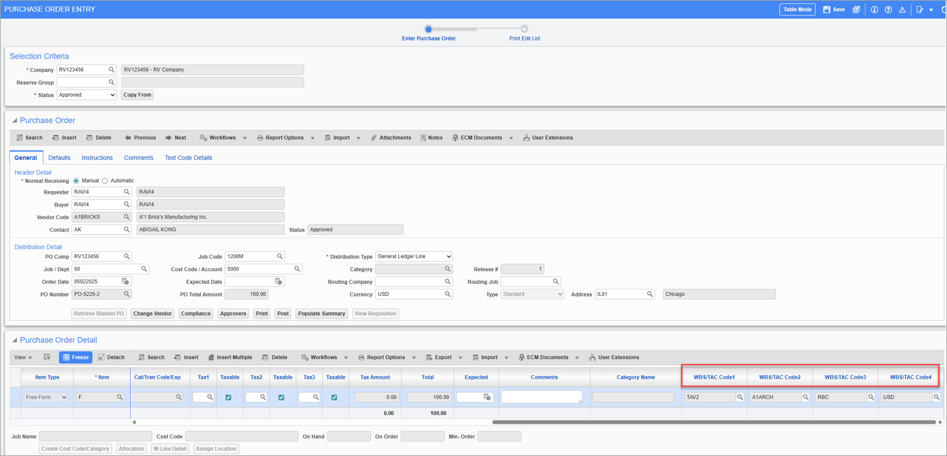Toggle the Taxable checkbox after Tax1
The image size is (947, 456).
228,397
